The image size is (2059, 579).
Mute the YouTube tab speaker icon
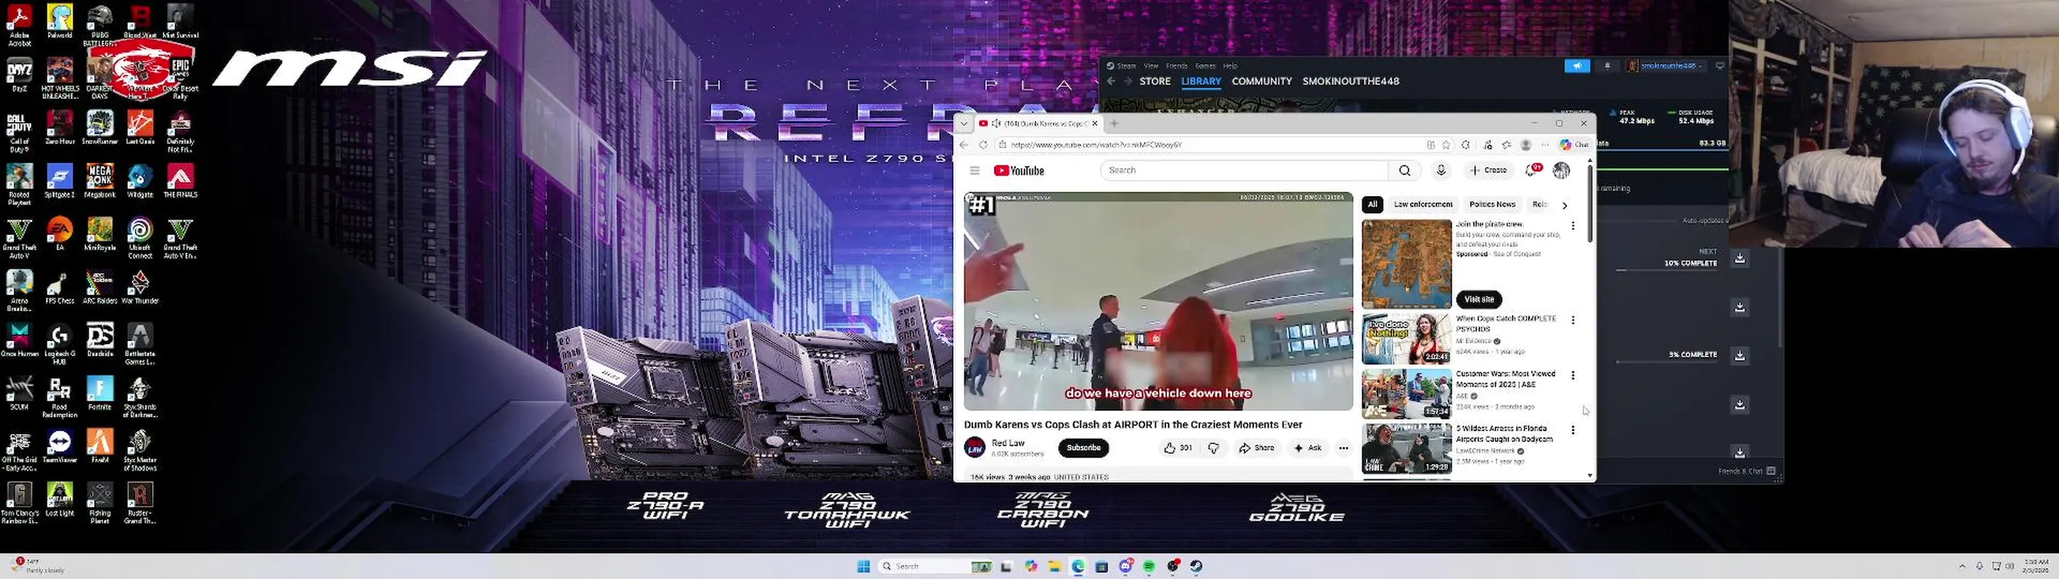point(996,124)
